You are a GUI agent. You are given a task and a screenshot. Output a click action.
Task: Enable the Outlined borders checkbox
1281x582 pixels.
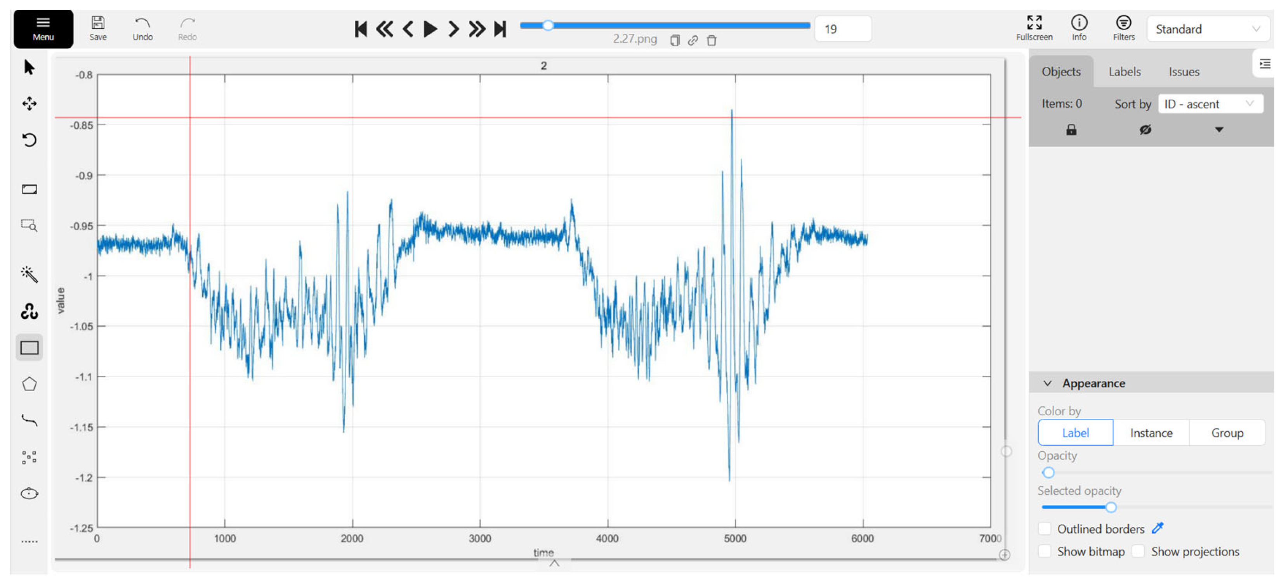coord(1045,528)
